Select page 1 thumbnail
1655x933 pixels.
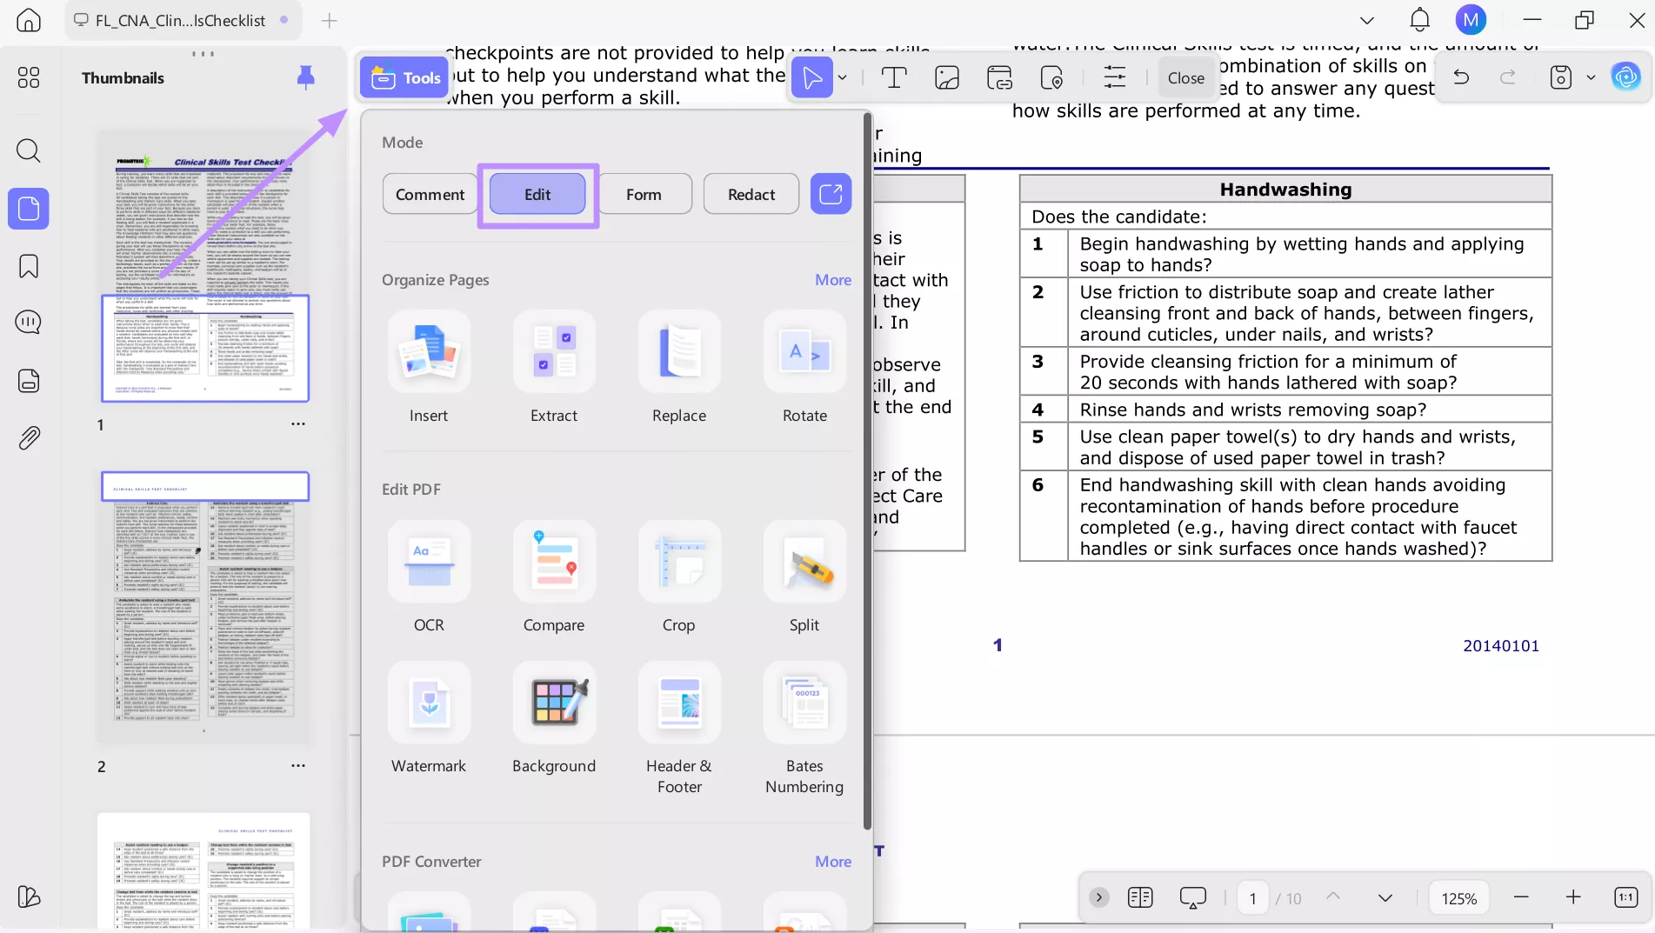pos(204,267)
